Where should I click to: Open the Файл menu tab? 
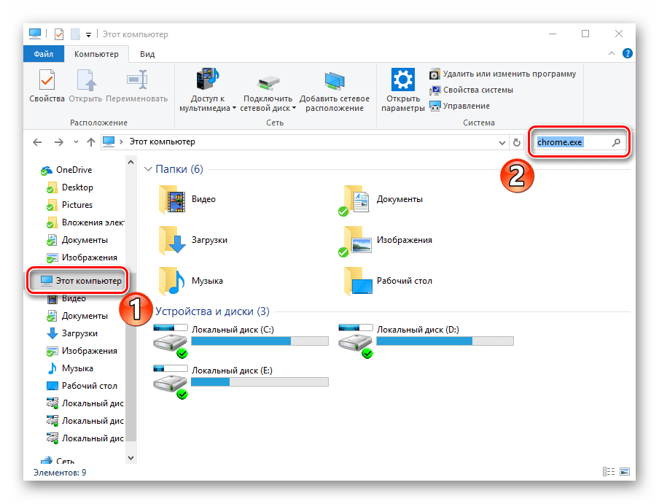pyautogui.click(x=43, y=54)
